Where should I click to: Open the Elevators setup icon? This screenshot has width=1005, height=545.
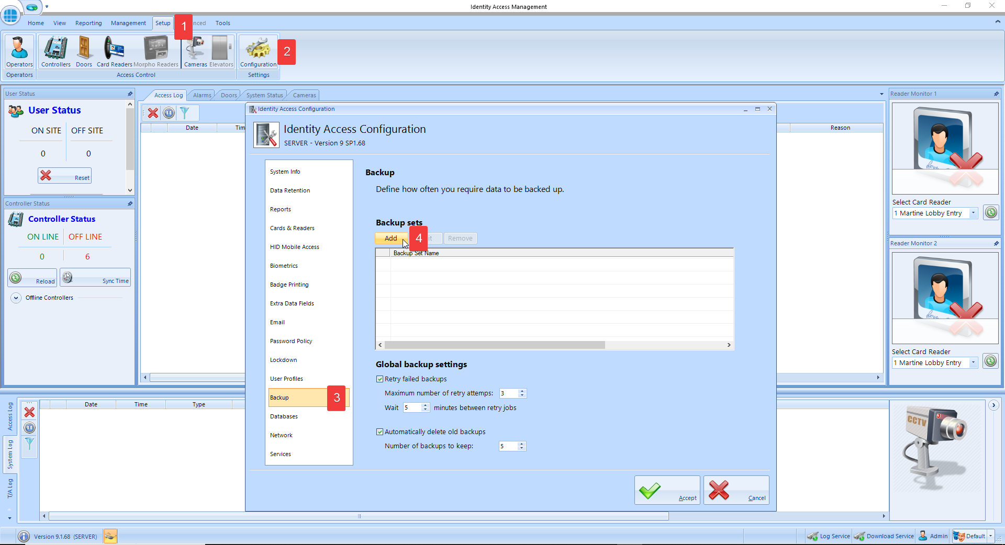(221, 51)
